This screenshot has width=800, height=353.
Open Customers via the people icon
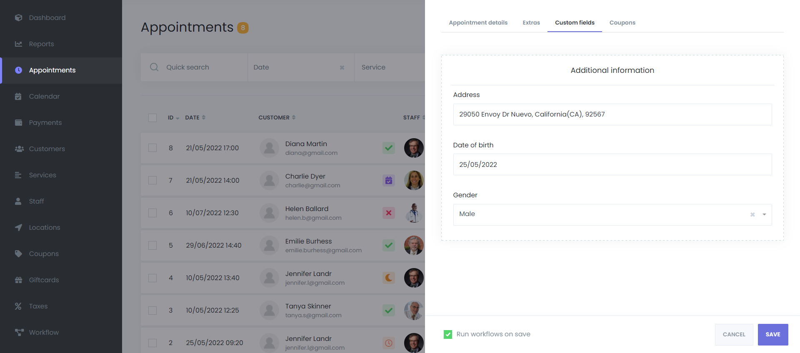pos(19,149)
